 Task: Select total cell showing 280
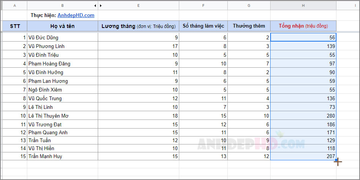[x=303, y=116]
